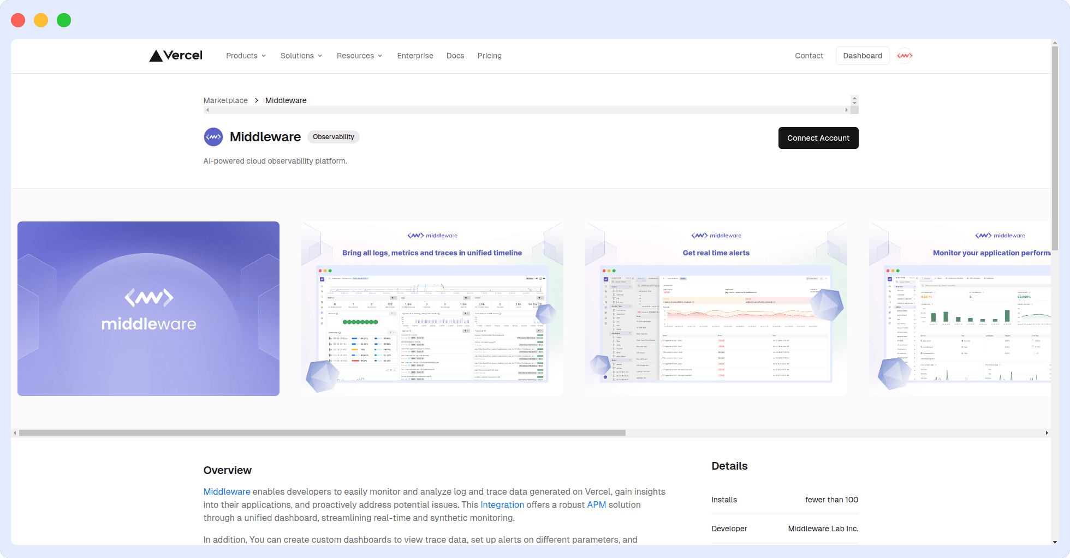Navigate back via the Marketplace breadcrumb
The width and height of the screenshot is (1070, 558).
225,100
